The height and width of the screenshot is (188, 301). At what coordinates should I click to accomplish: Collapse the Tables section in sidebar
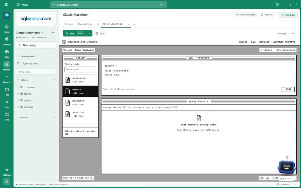pos(23,80)
